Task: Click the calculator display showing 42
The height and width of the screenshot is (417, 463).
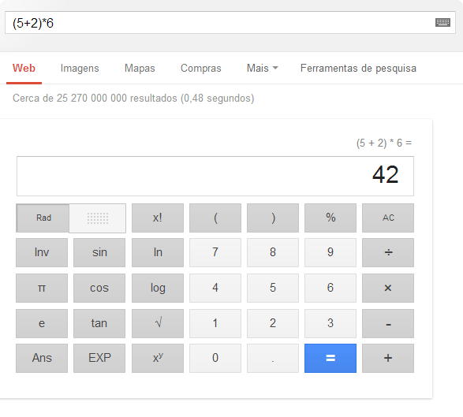Action: click(x=215, y=177)
